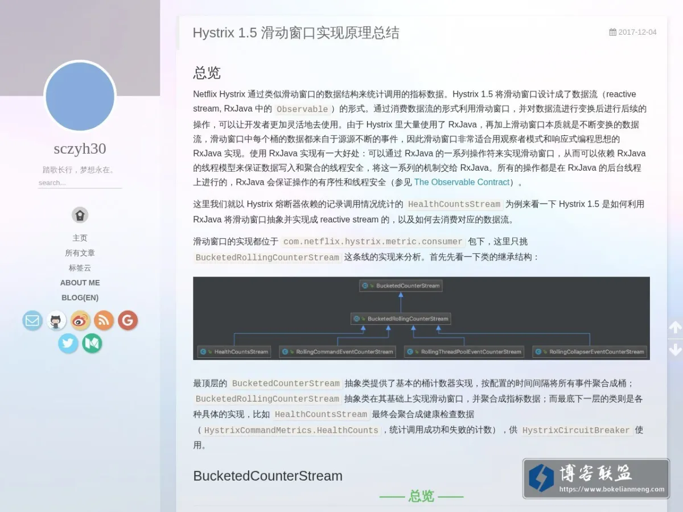
Task: Open the GitHub profile icon
Action: (56, 321)
